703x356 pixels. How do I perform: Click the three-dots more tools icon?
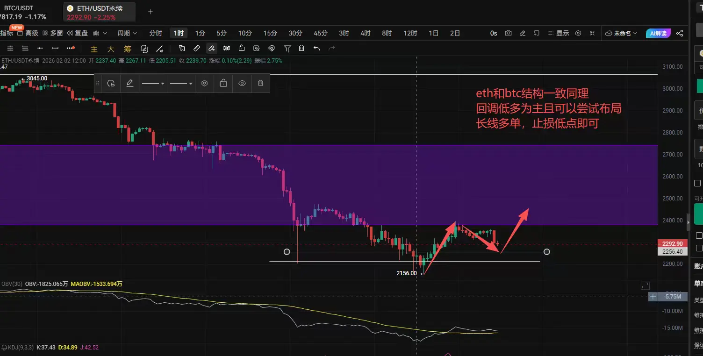[71, 48]
